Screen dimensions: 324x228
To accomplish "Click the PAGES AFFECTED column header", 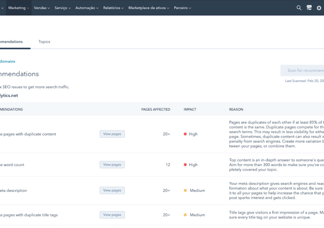I will tap(155, 109).
